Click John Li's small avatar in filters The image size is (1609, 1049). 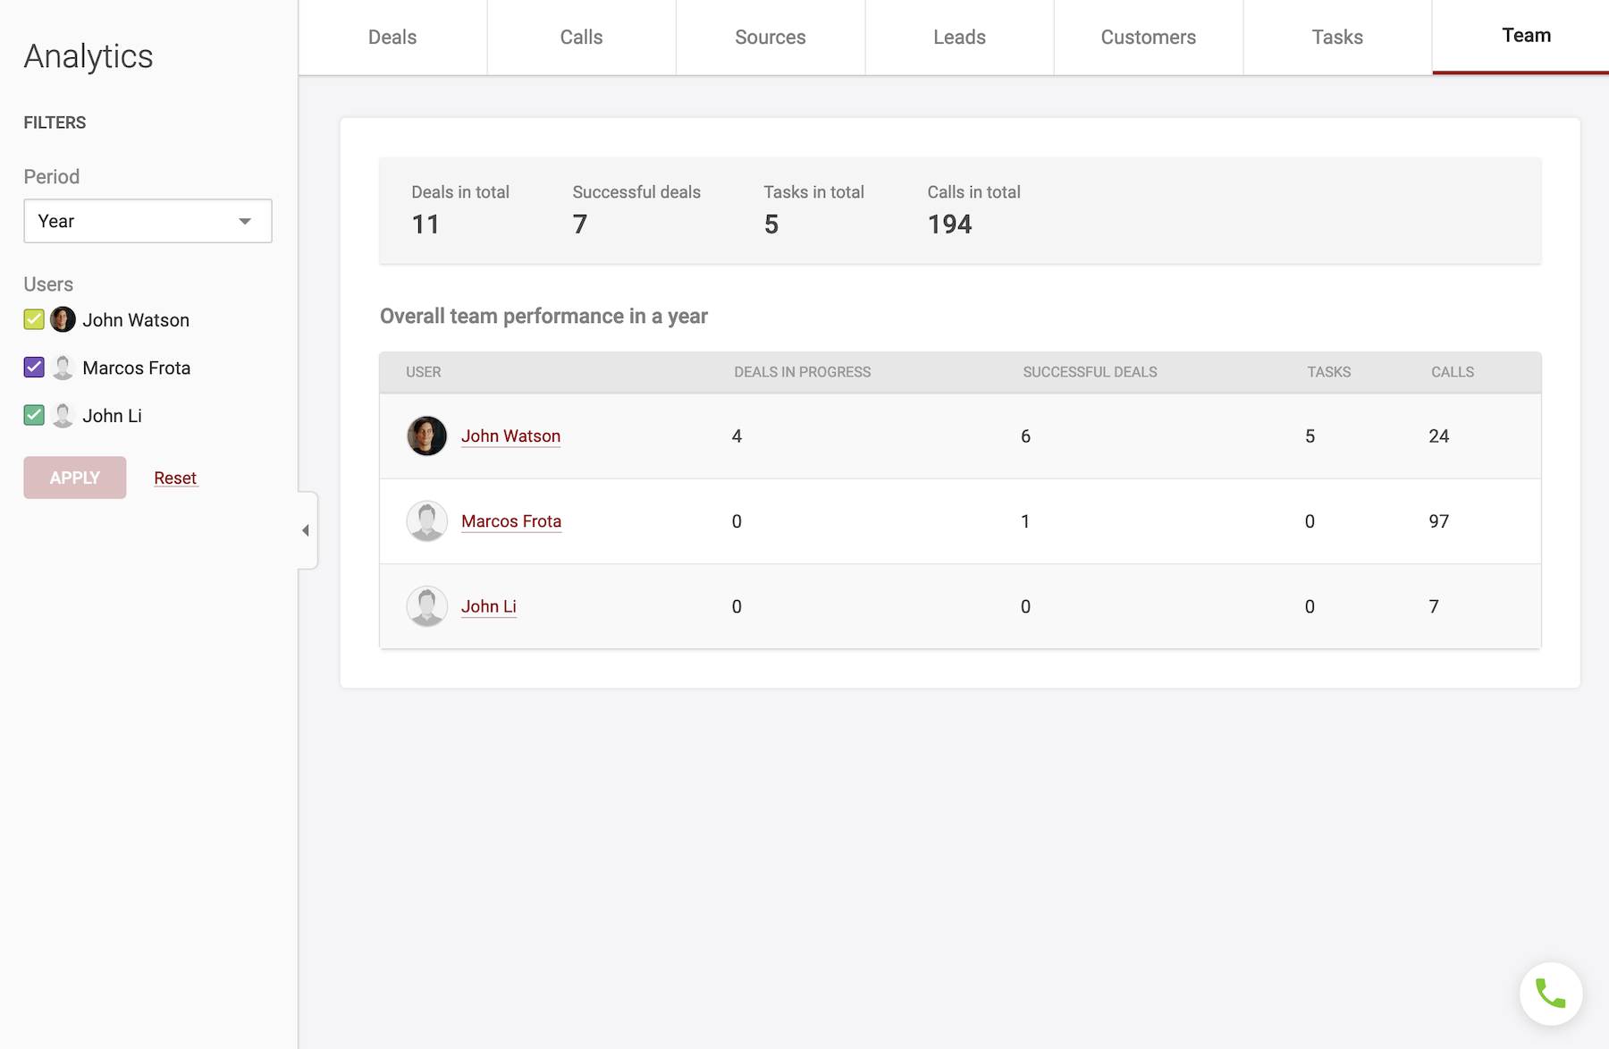63,415
